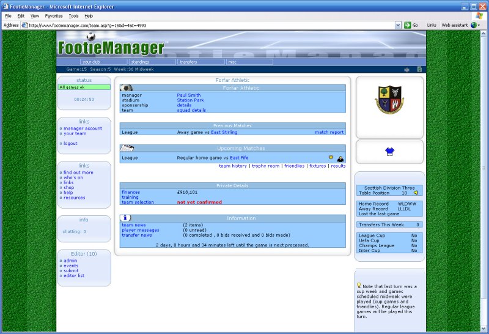The image size is (489, 334).
Task: Open the squad details link
Action: click(x=191, y=110)
